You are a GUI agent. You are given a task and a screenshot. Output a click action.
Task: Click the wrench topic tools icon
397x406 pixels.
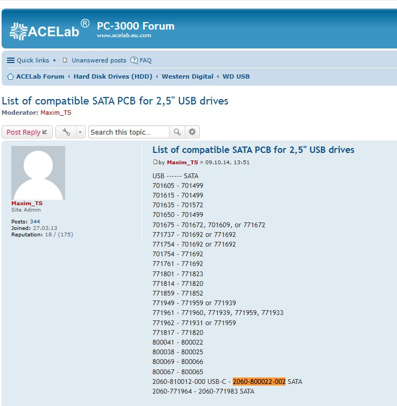click(66, 132)
